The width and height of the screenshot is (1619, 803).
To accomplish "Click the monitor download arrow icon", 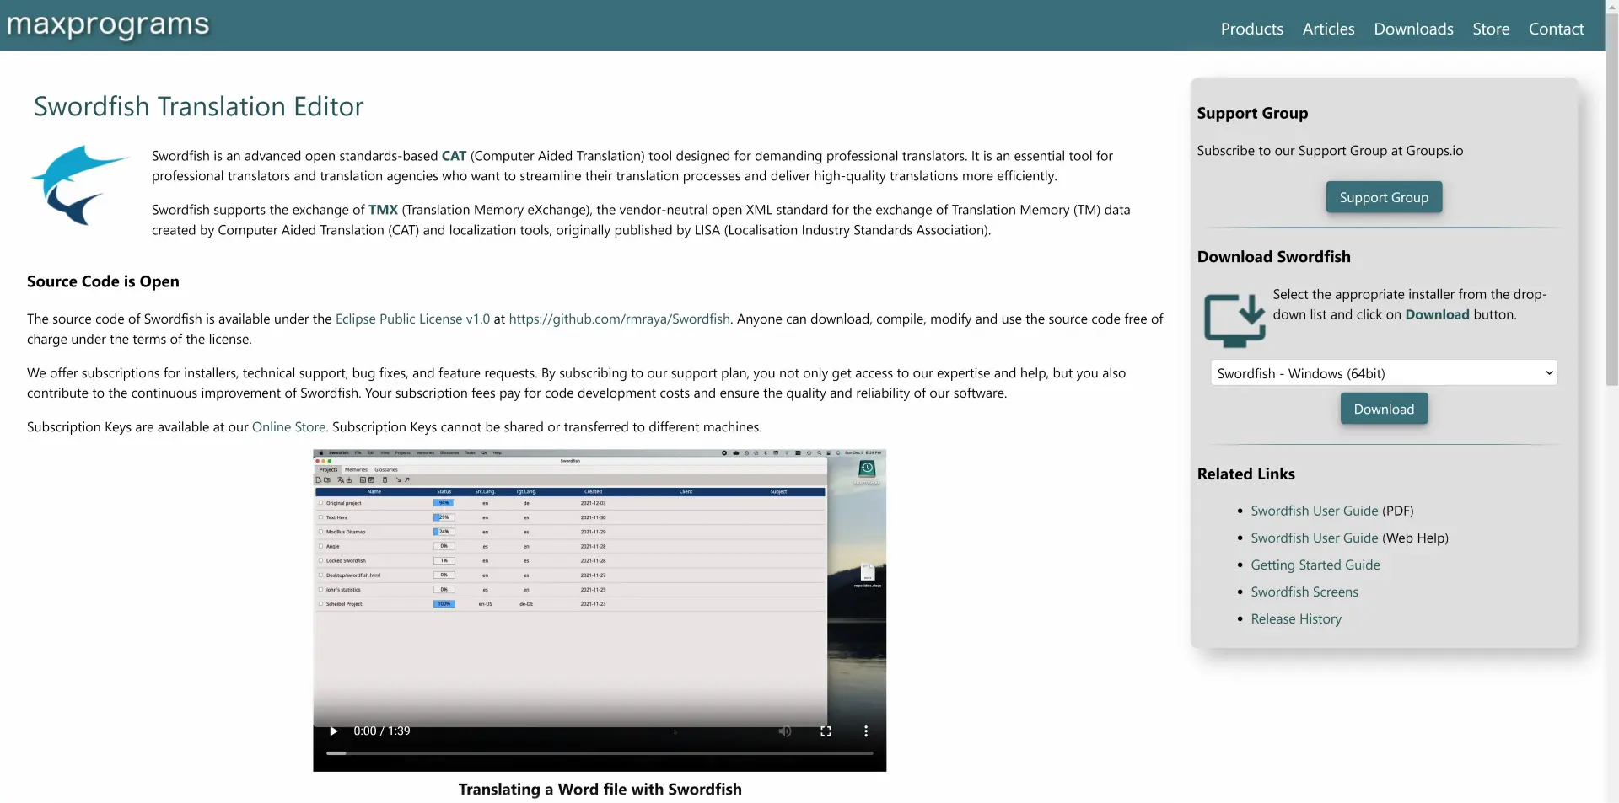I will pyautogui.click(x=1234, y=320).
